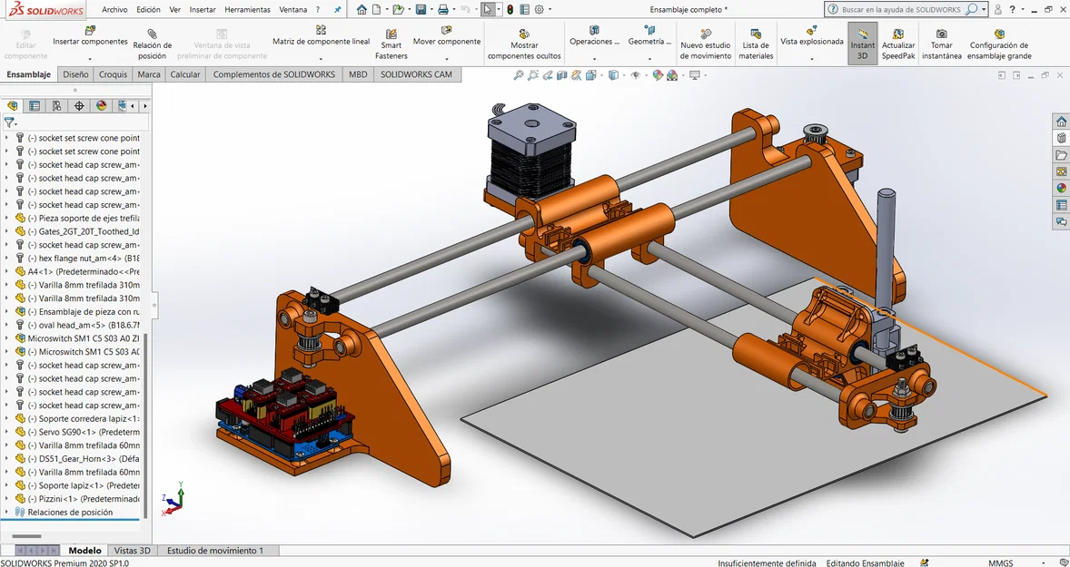Viewport: 1070px width, 567px height.
Task: Open the ConfigurationManager tab icon
Action: click(x=55, y=105)
